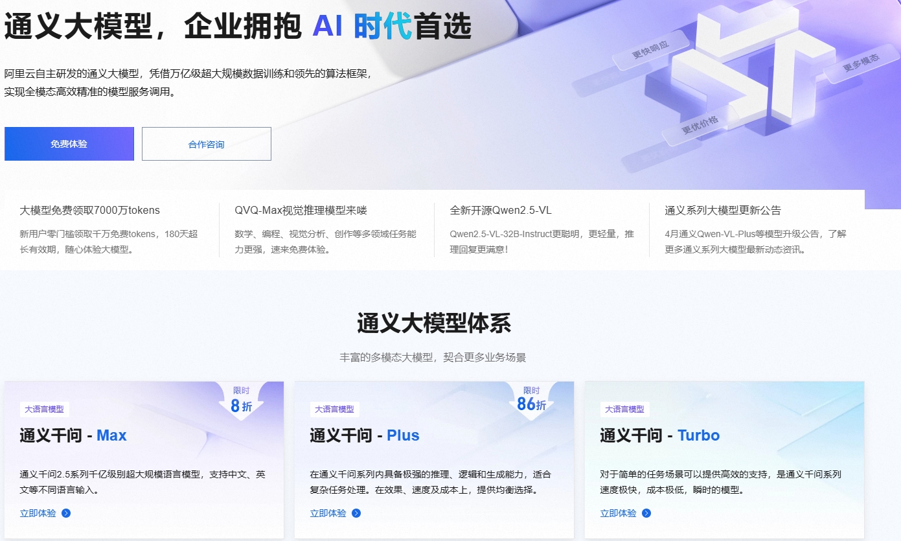
Task: Open the 合作咨询 button
Action: click(x=207, y=144)
